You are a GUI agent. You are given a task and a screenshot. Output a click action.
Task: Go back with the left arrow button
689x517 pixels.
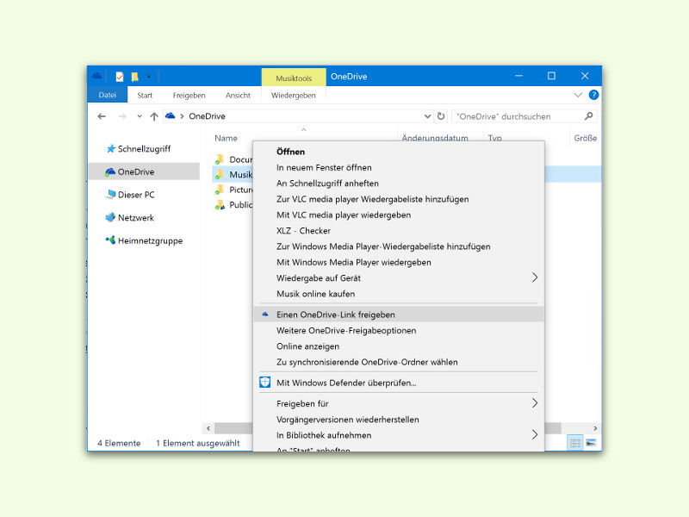pos(102,116)
